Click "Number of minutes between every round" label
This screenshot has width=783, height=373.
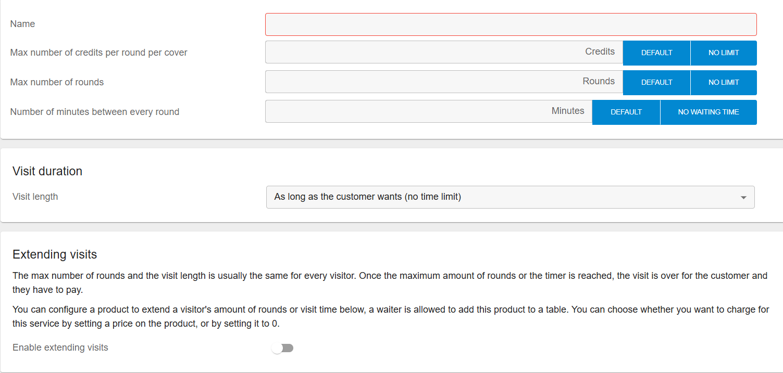[95, 112]
